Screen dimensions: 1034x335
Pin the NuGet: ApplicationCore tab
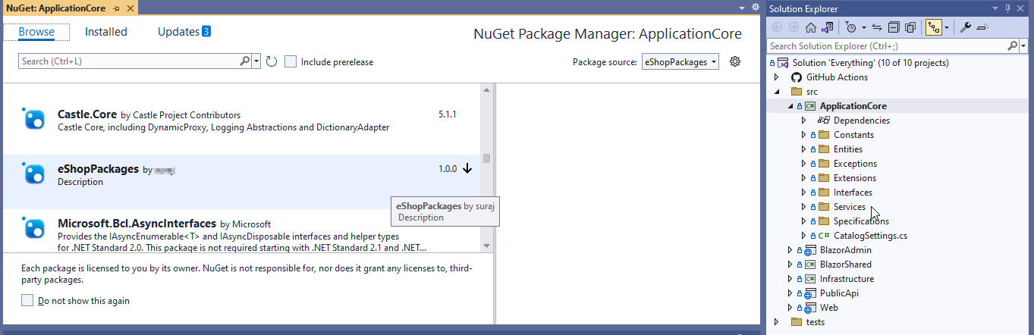pyautogui.click(x=116, y=8)
